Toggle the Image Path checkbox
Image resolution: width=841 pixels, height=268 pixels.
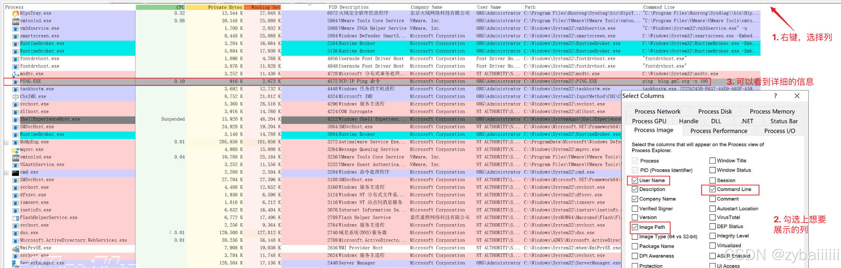point(635,227)
